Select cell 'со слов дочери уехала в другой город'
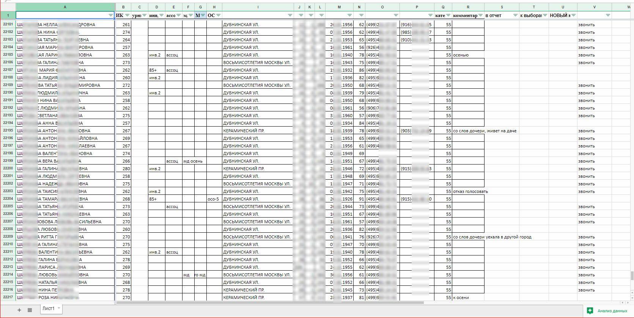 pyautogui.click(x=468, y=237)
